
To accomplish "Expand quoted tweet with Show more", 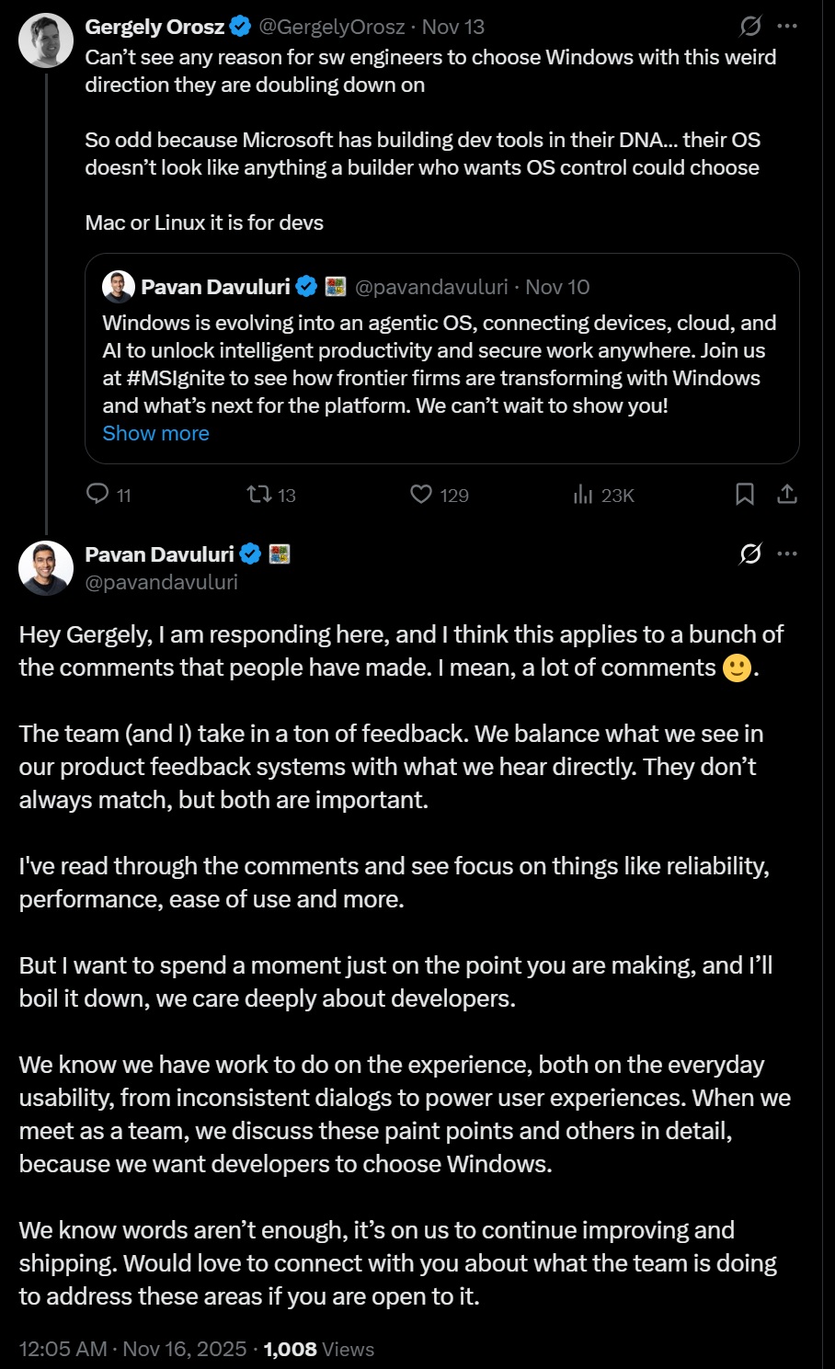I will pyautogui.click(x=155, y=433).
